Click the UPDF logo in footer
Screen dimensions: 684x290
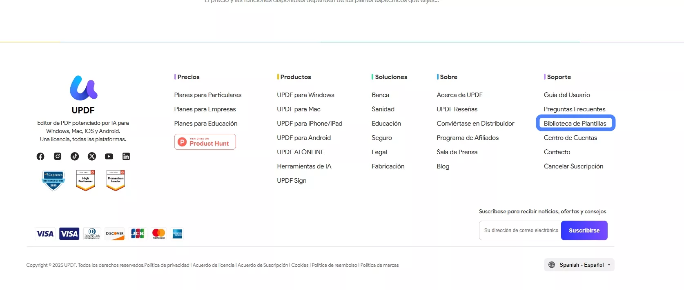click(83, 88)
